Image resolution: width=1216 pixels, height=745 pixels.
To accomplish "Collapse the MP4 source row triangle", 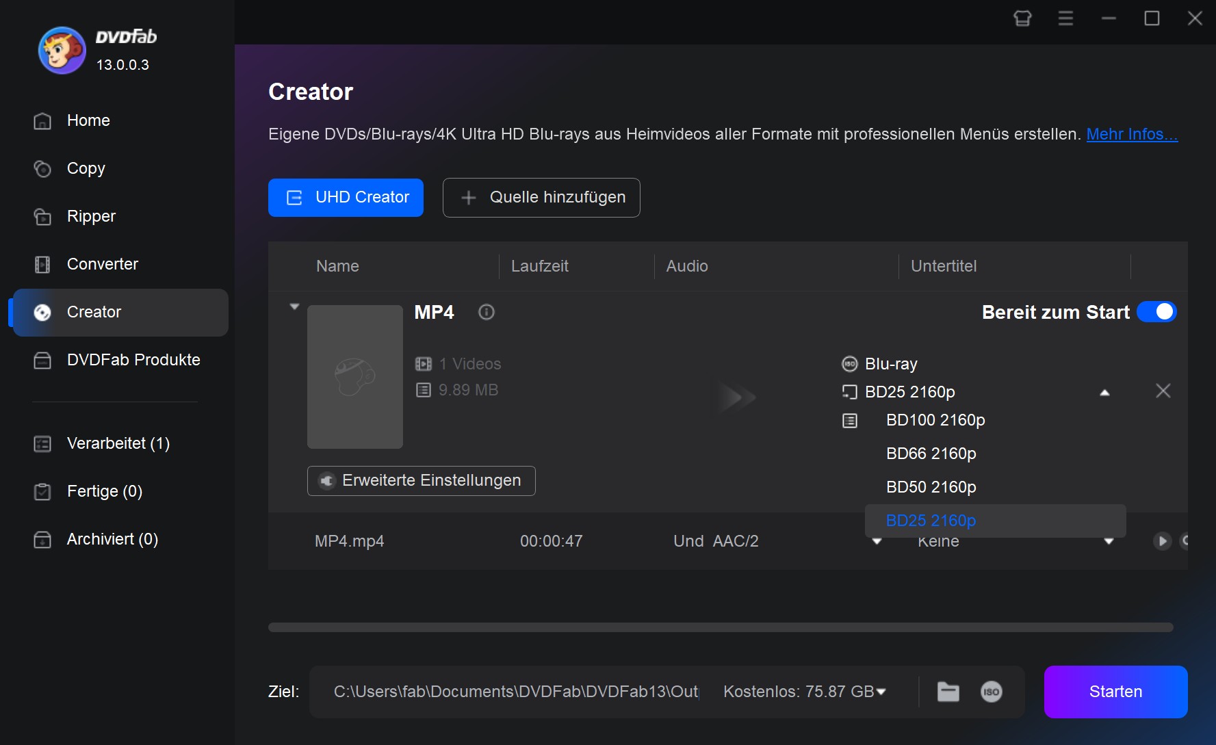I will [x=294, y=306].
